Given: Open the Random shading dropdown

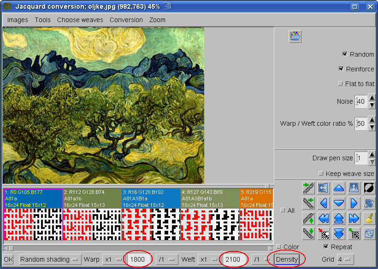Looking at the screenshot, I should [x=50, y=259].
